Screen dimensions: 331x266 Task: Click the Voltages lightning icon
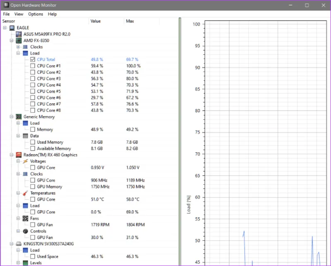tap(25, 161)
